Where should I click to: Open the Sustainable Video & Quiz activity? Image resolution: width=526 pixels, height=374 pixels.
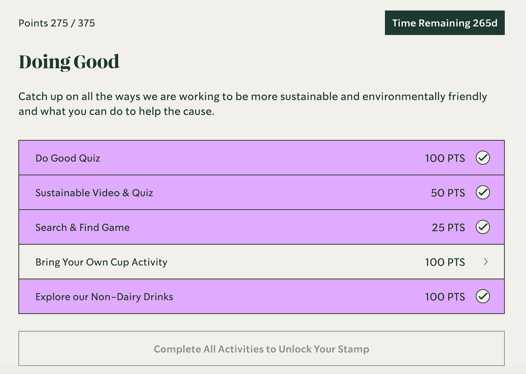[x=262, y=193]
